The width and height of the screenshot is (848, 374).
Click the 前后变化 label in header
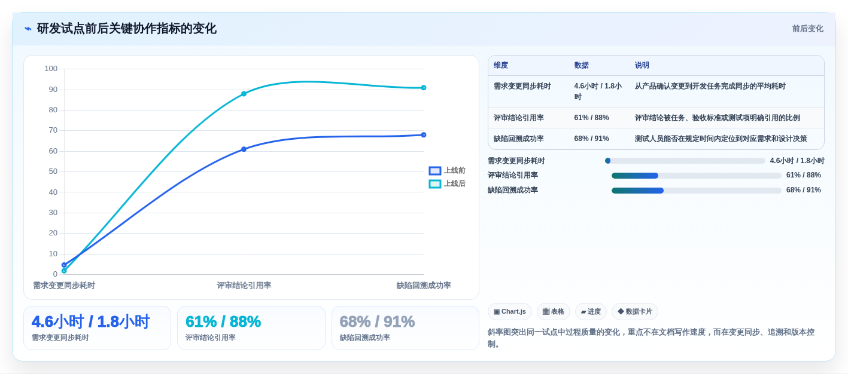(x=808, y=29)
